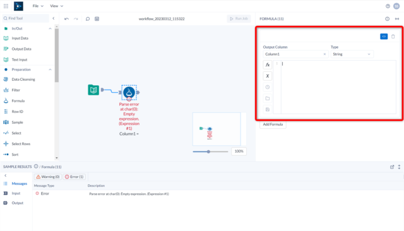Toggle the Error (1) filter
Screen dimensions: 404x231
pyautogui.click(x=74, y=177)
